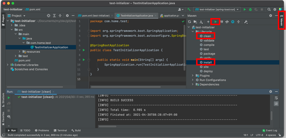Click Execute Maven Goal 'm' icon

pos(221,22)
